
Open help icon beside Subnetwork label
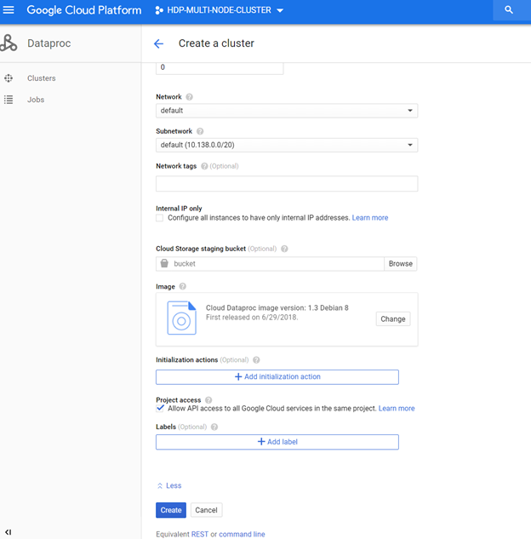coord(200,131)
